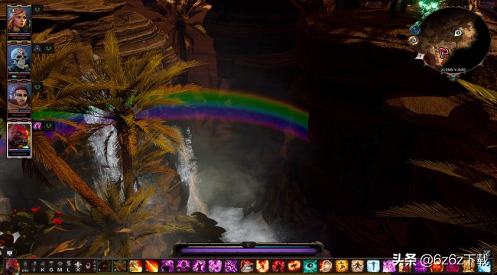Click the X hotbar menu button

78,266
